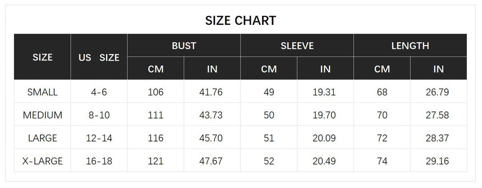The width and height of the screenshot is (482, 188).
Task: Select the US SIZE header cell
Action: pos(99,58)
